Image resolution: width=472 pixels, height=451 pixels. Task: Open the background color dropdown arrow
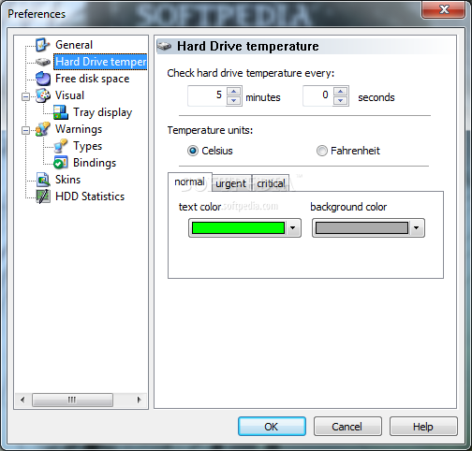pos(416,228)
